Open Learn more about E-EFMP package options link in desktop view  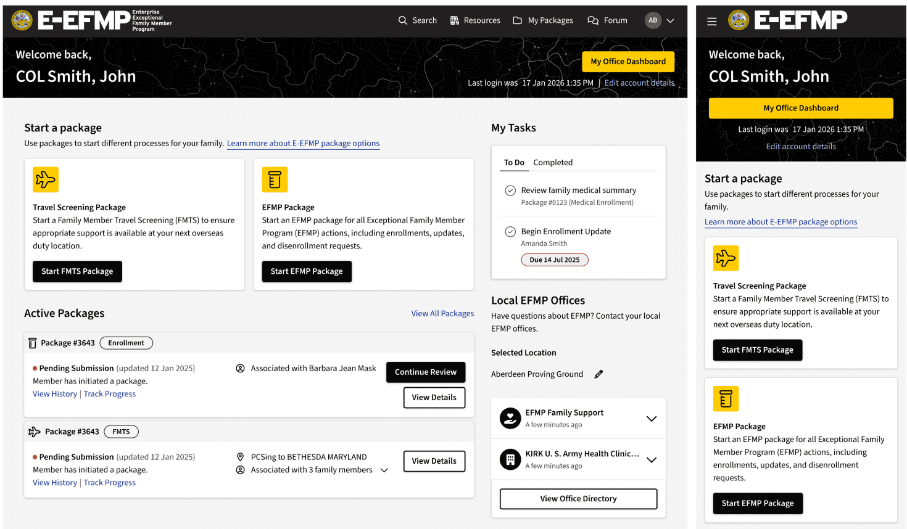[303, 144]
